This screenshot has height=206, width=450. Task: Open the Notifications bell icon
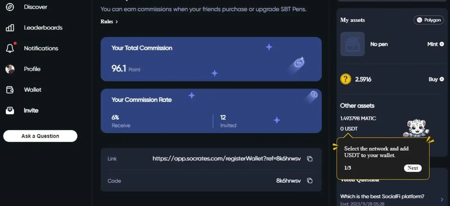(10, 48)
